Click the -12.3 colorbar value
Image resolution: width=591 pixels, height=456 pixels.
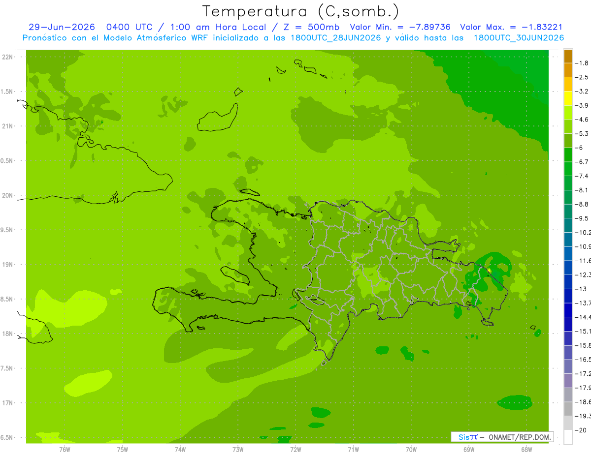point(583,274)
